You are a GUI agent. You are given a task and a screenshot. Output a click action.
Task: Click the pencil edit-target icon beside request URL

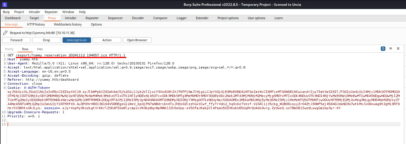click(x=5, y=33)
